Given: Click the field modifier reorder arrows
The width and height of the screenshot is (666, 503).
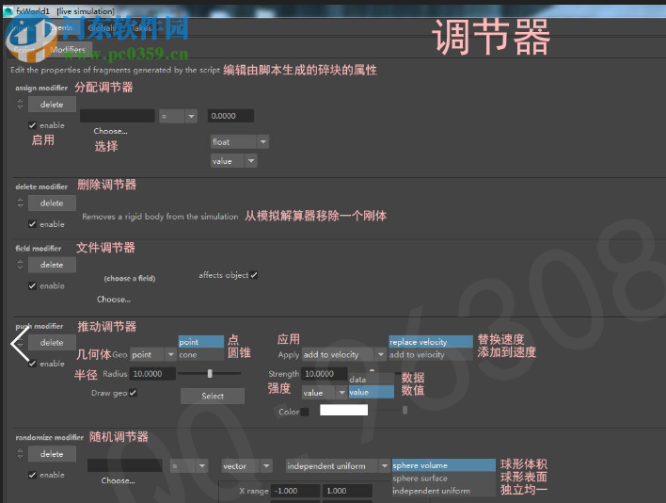Looking at the screenshot, I should (x=20, y=265).
